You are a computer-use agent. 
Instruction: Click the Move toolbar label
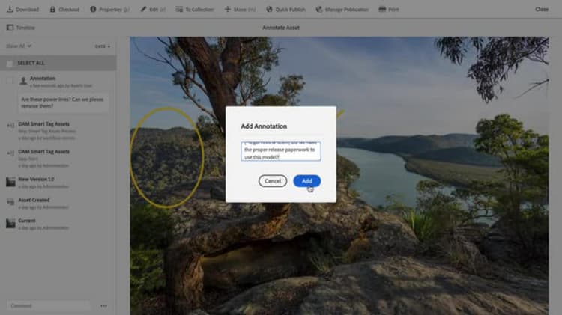point(244,10)
